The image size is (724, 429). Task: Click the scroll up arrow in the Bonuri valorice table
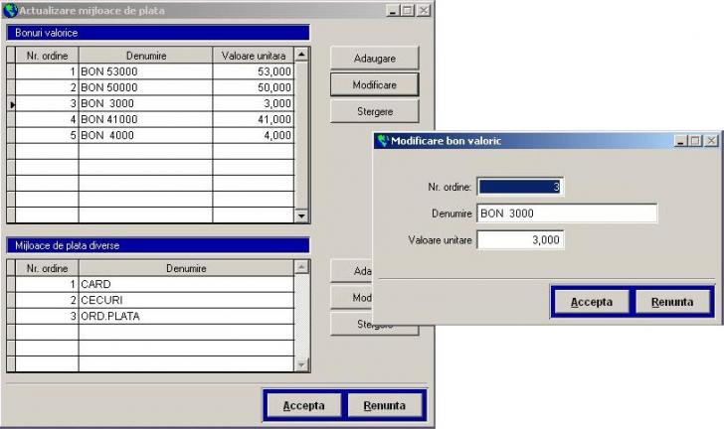click(302, 55)
